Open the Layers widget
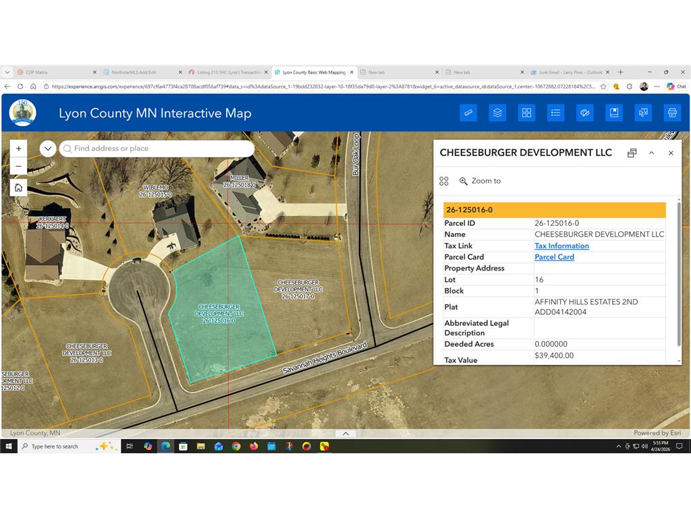This screenshot has width=691, height=518. 497,113
